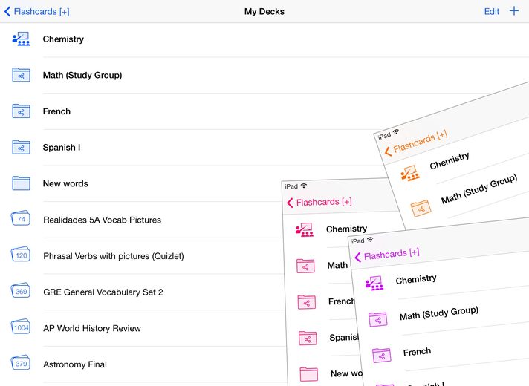529x386 pixels.
Task: Open Math (Study Group) in purple-themed screen
Action: 439,313
